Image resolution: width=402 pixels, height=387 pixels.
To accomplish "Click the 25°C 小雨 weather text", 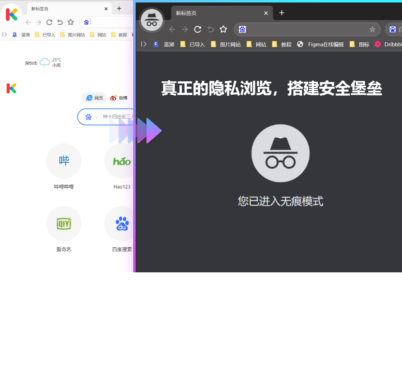I will coord(57,62).
